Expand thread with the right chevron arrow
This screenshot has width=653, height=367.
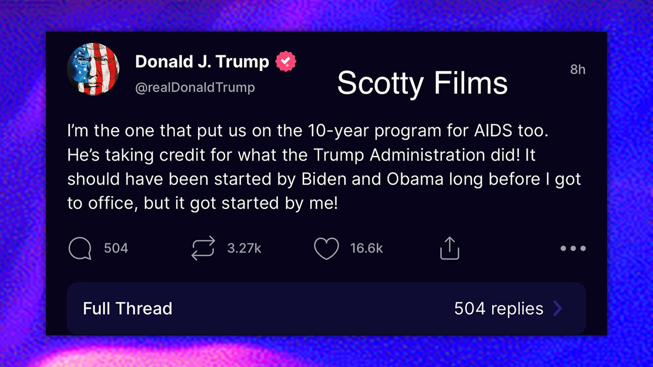(558, 308)
